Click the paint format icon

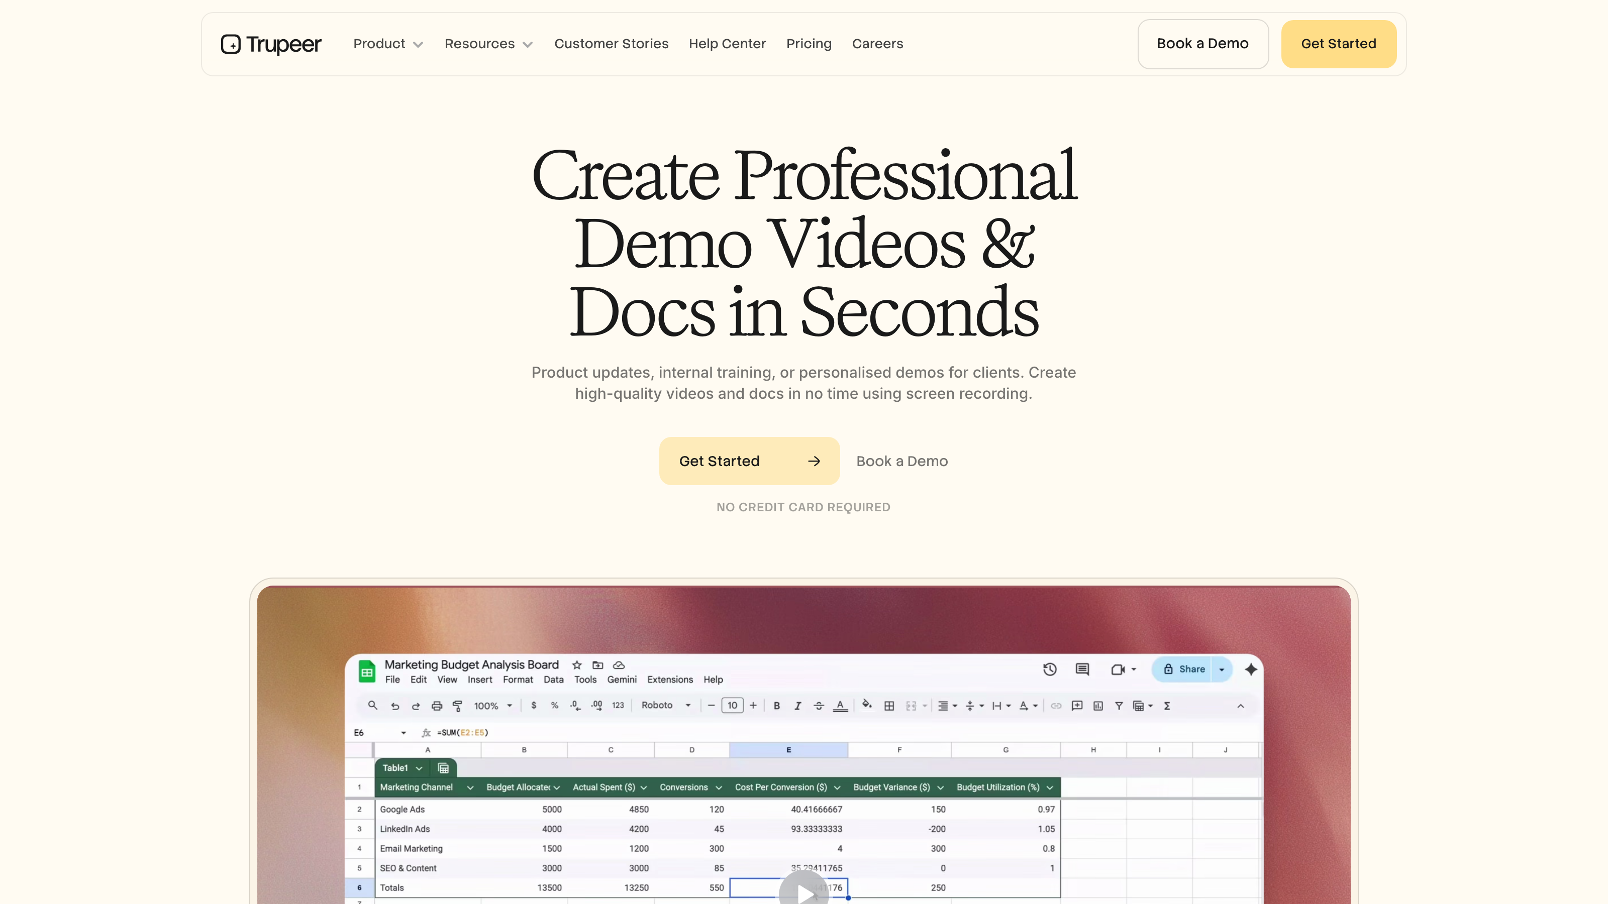[458, 706]
